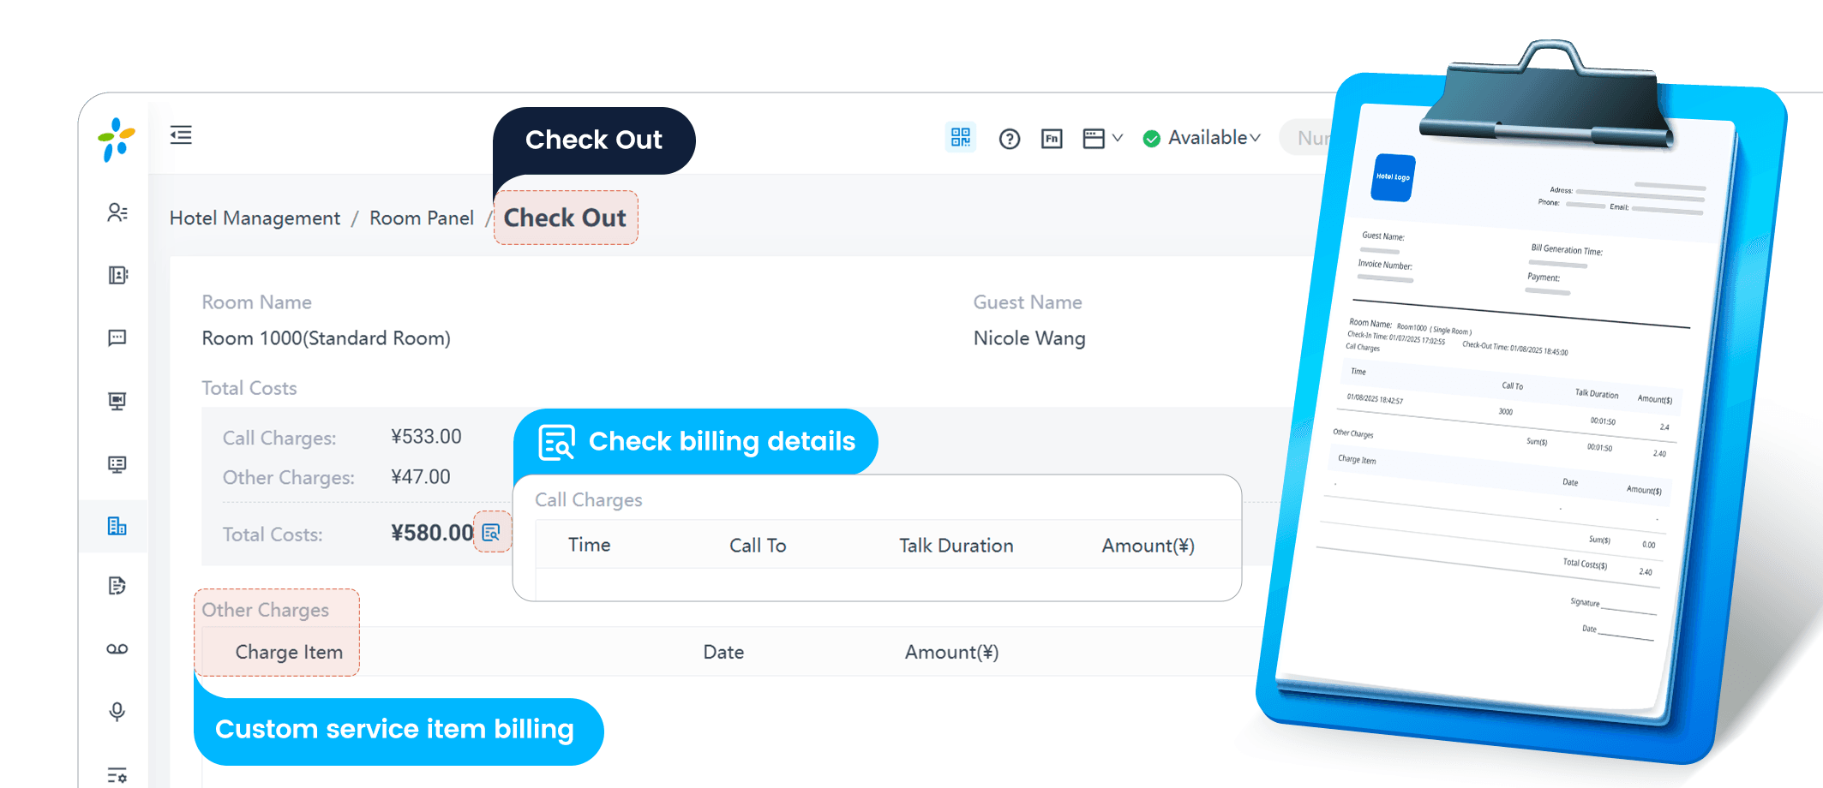Open the preferences settings sidebar icon
The width and height of the screenshot is (1823, 788).
pyautogui.click(x=117, y=775)
